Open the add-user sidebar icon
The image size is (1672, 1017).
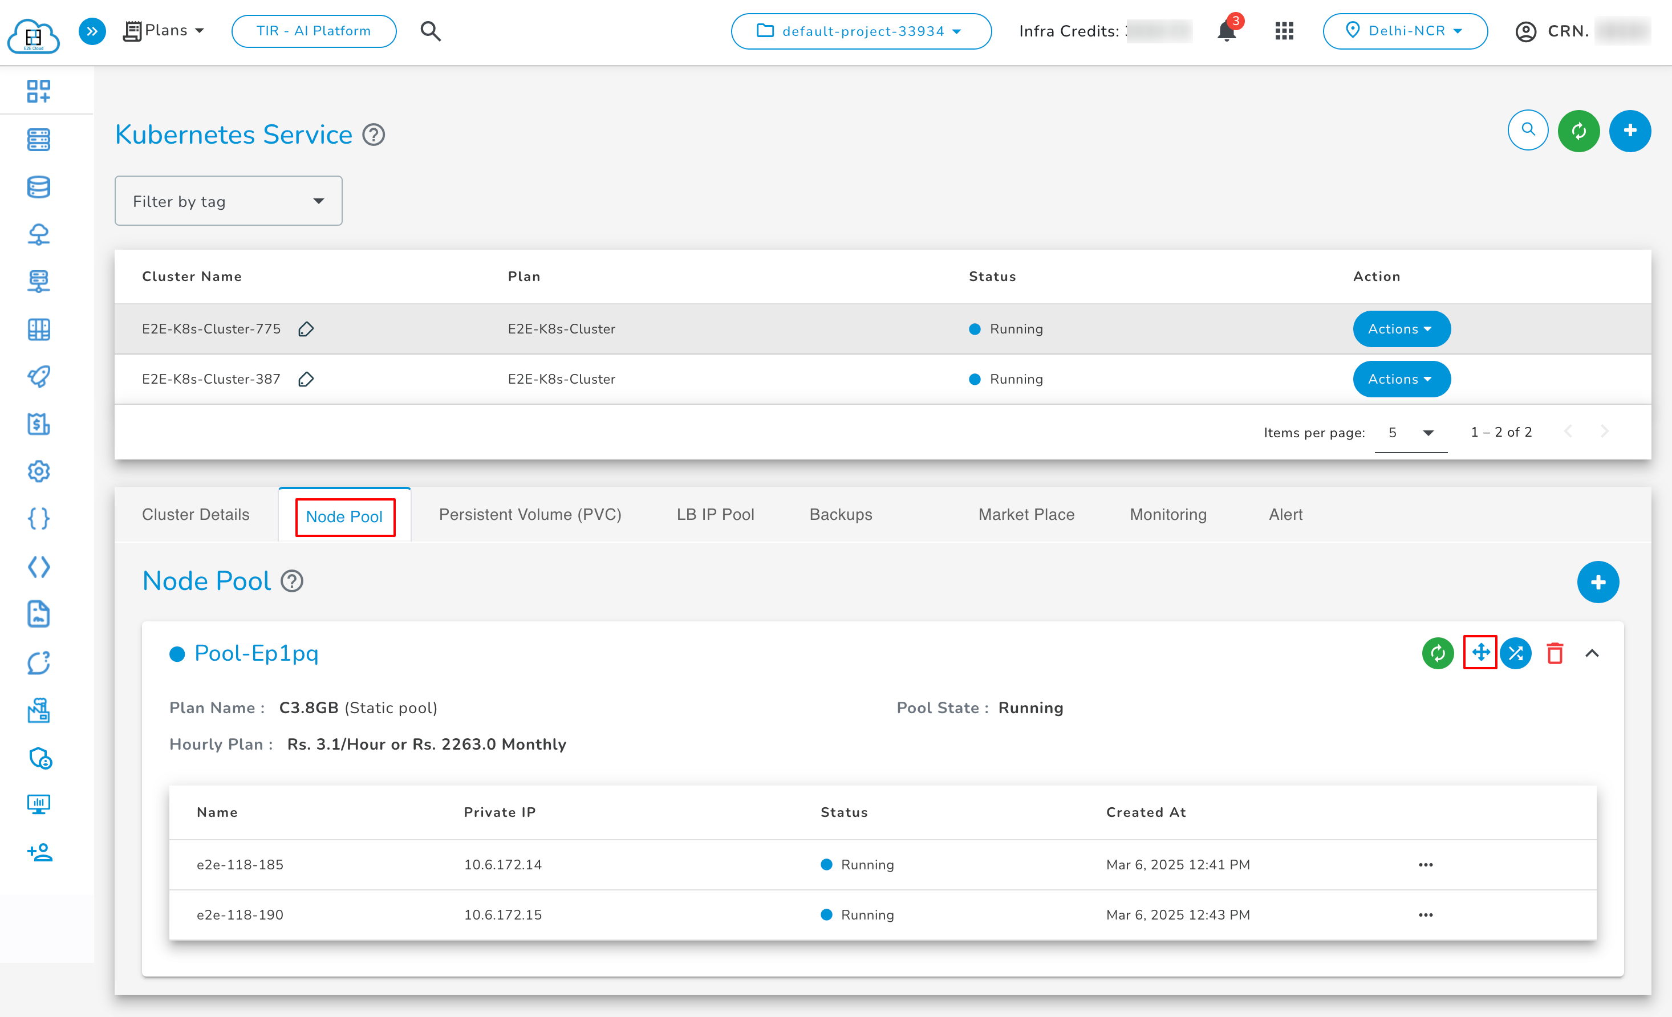pos(39,852)
